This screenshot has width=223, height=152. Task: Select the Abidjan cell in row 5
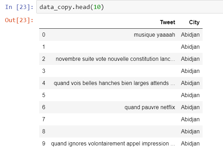point(190,95)
